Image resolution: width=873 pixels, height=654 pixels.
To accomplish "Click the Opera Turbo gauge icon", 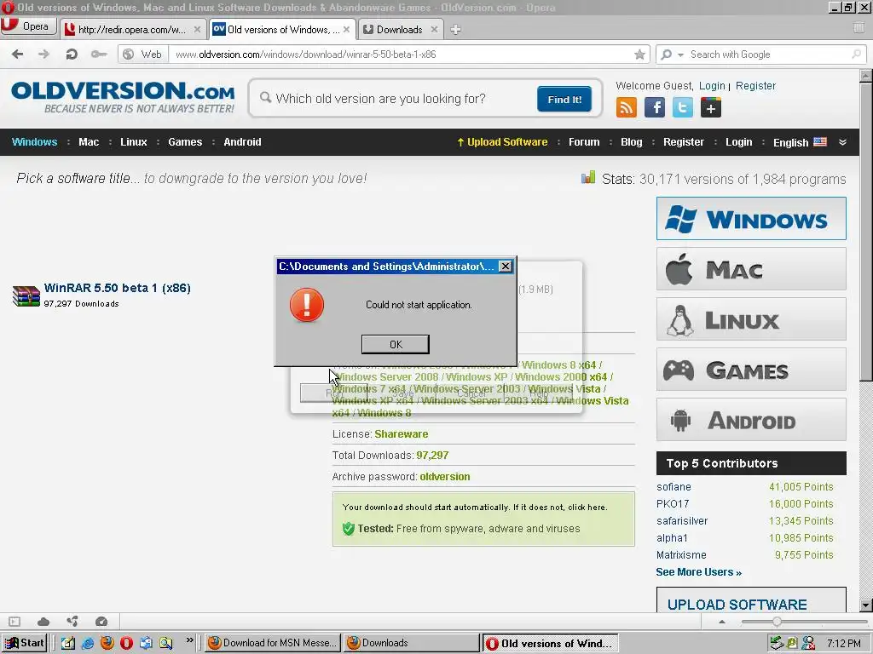I will [x=101, y=621].
